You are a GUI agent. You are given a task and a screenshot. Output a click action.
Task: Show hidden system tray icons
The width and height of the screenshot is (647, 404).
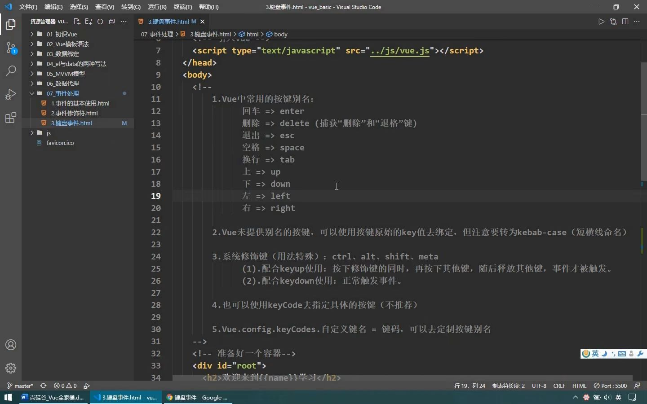[575, 397]
